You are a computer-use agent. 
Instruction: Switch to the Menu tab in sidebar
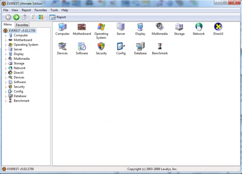(8, 25)
